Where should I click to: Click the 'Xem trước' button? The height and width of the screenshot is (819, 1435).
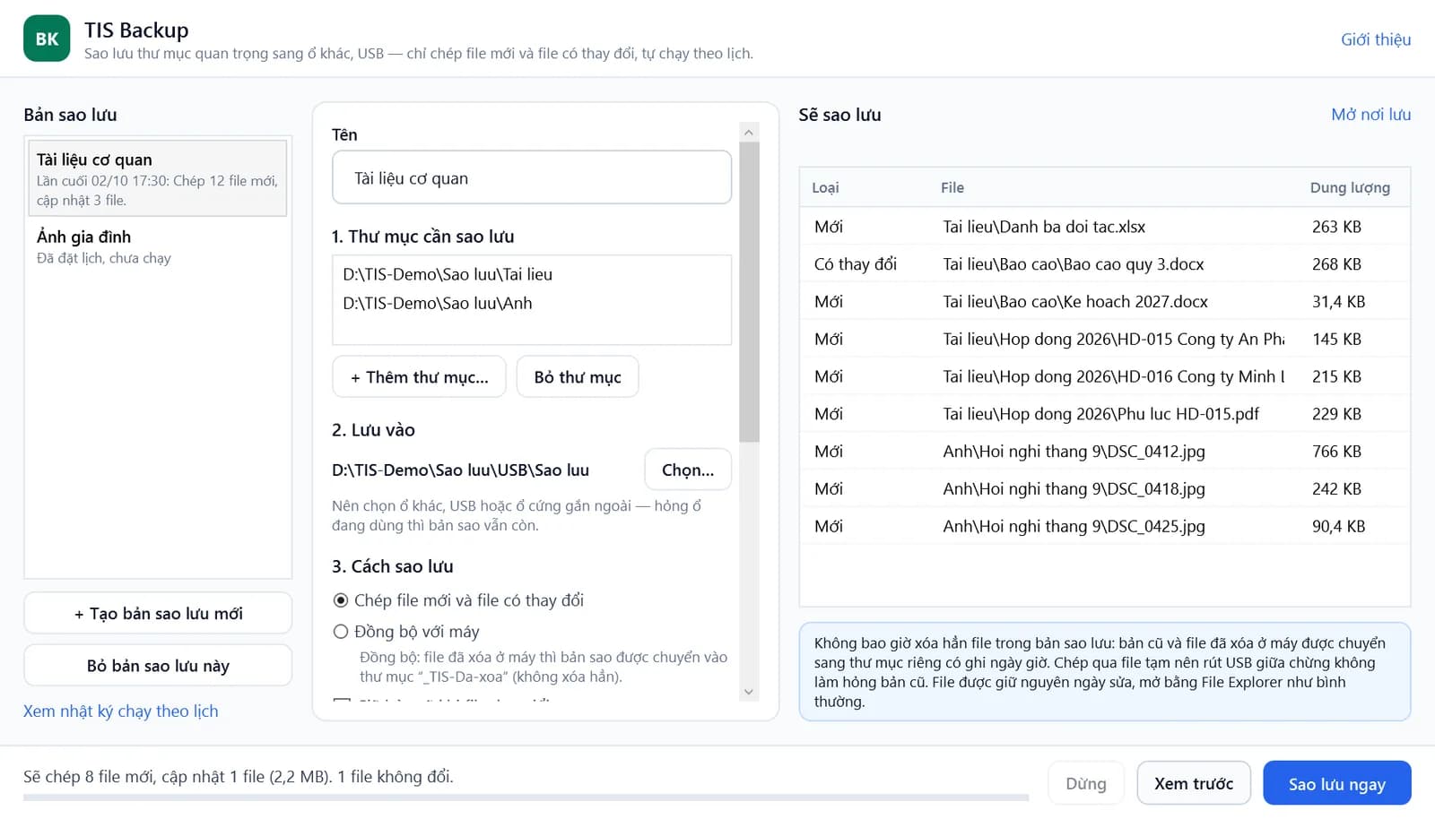(x=1194, y=784)
